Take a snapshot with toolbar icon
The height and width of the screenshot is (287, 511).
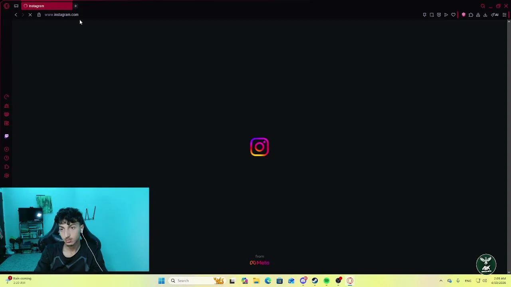432,15
